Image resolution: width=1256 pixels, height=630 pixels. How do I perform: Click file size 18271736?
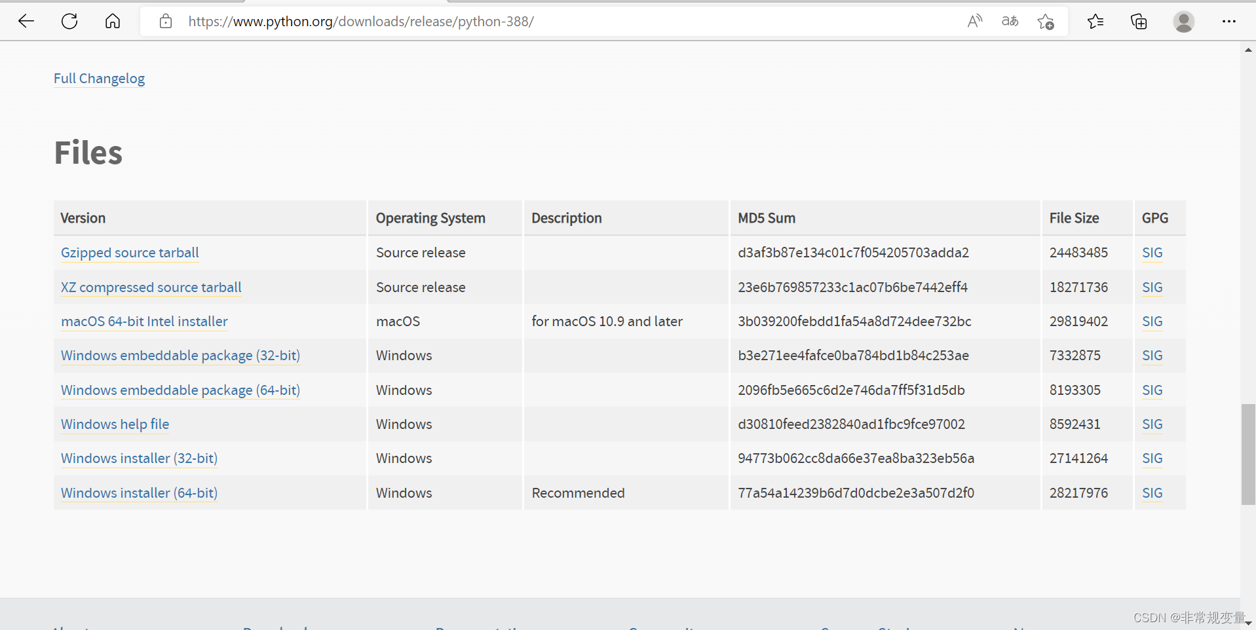(x=1078, y=287)
